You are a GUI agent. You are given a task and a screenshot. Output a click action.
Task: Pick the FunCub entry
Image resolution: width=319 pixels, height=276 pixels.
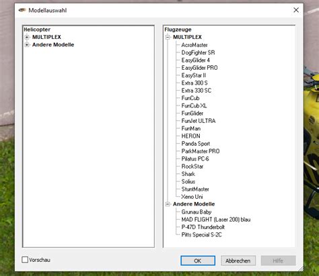point(190,98)
